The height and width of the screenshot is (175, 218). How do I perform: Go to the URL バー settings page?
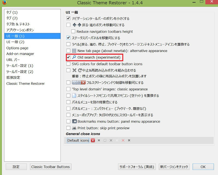[x=13, y=60]
